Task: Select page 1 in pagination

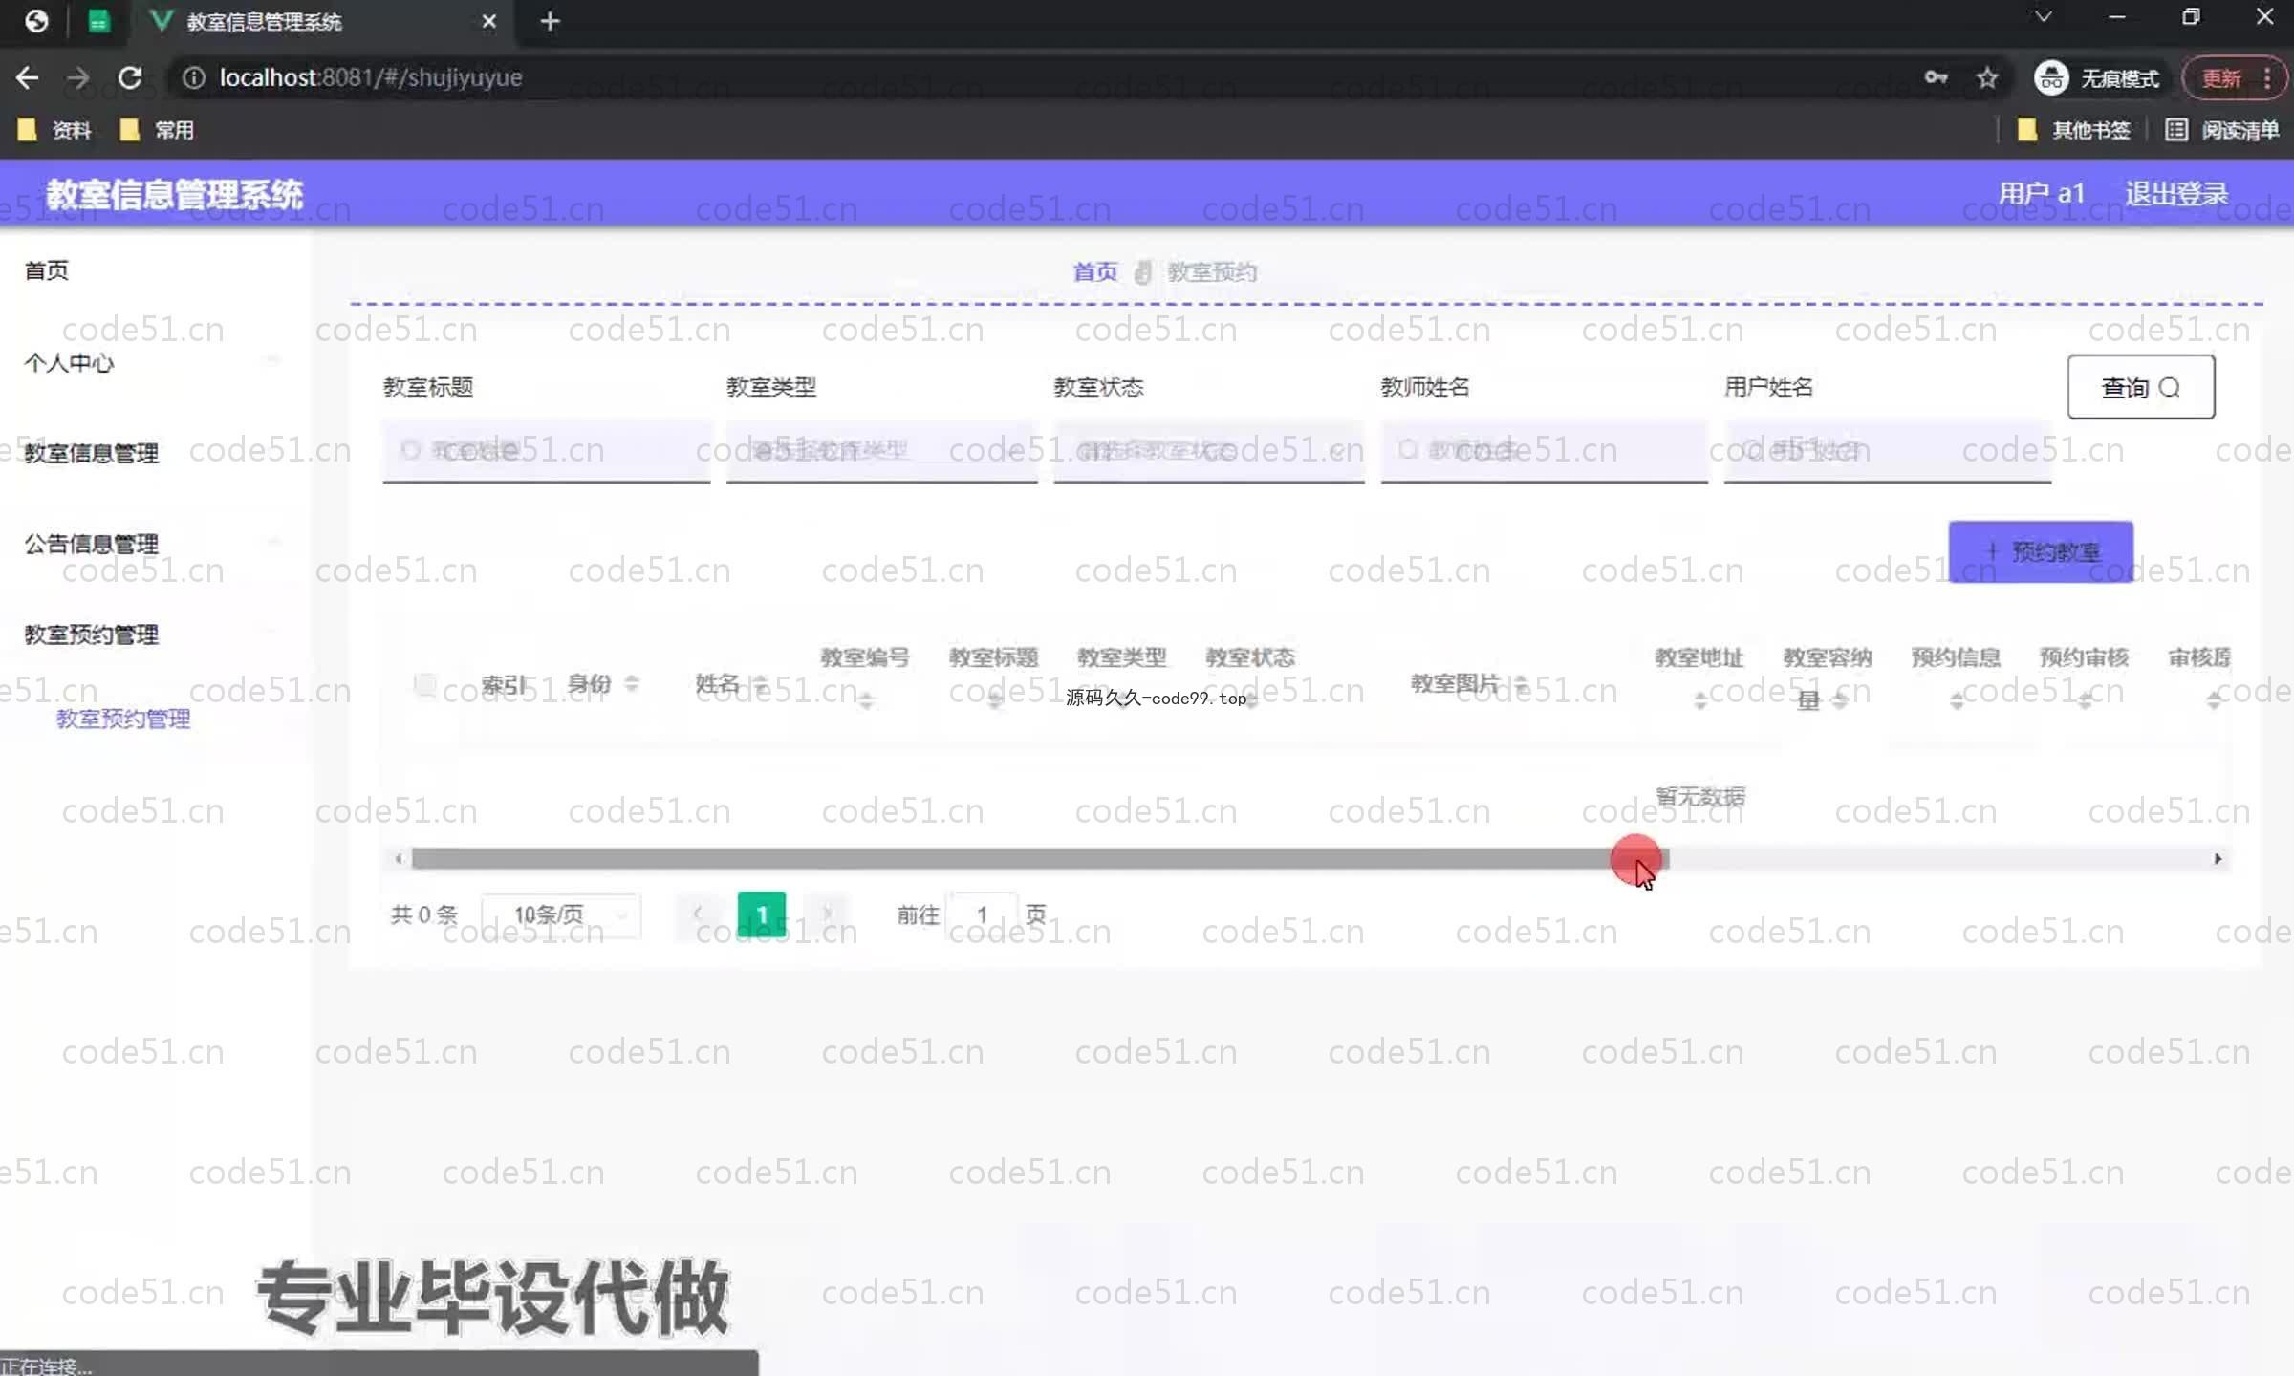Action: (762, 914)
